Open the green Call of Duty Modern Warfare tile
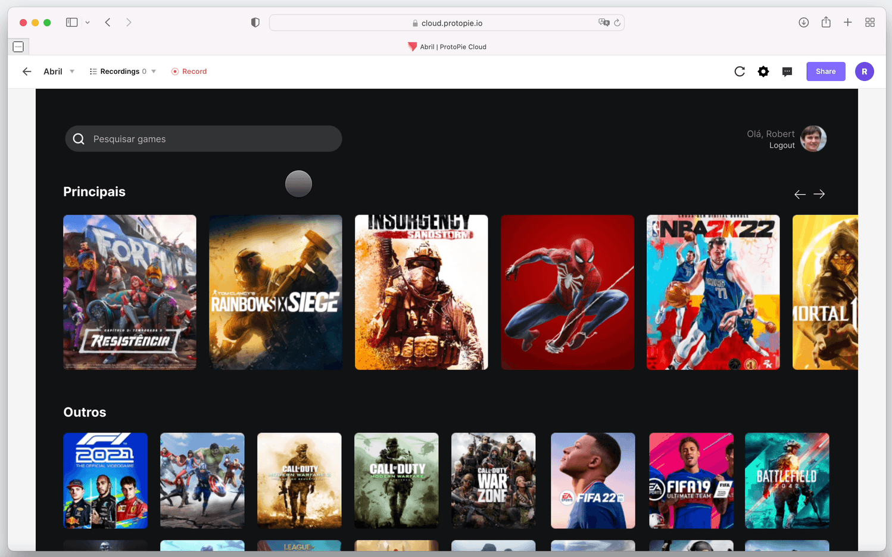892x557 pixels. [397, 481]
